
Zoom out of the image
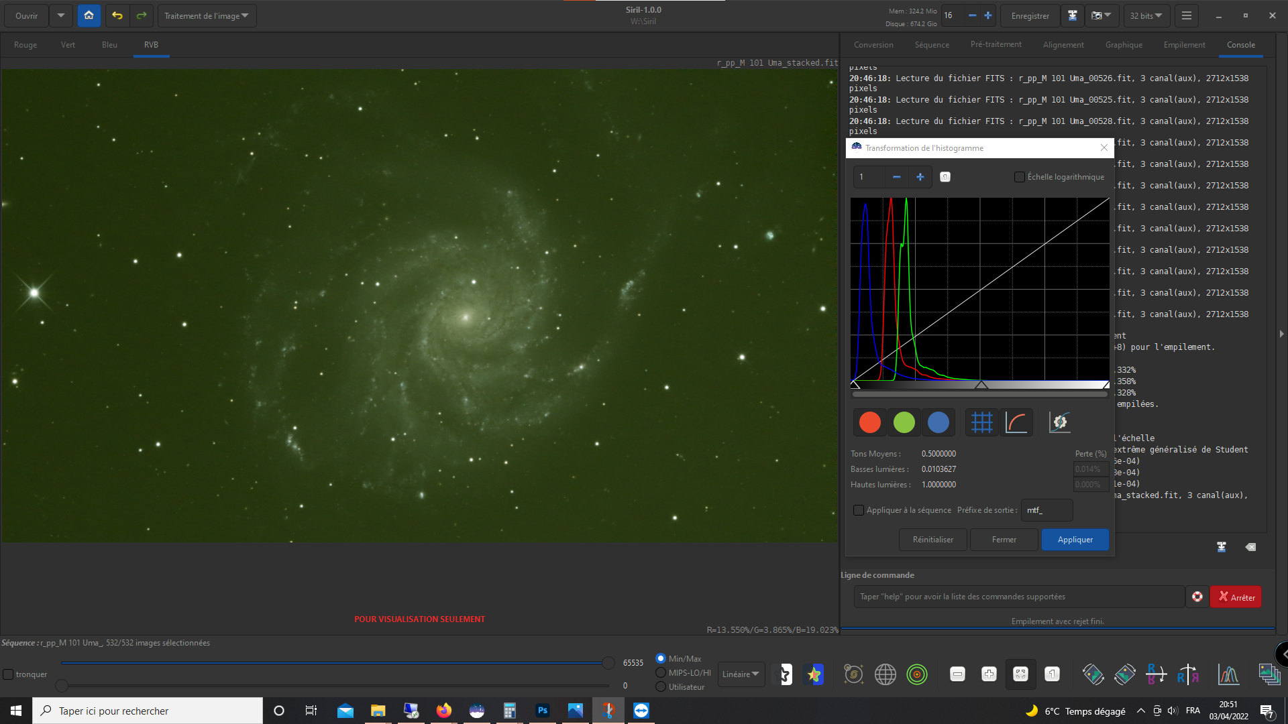pyautogui.click(x=957, y=674)
